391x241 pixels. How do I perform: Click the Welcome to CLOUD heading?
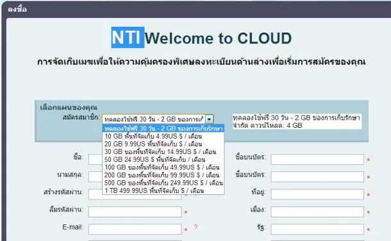pyautogui.click(x=218, y=38)
